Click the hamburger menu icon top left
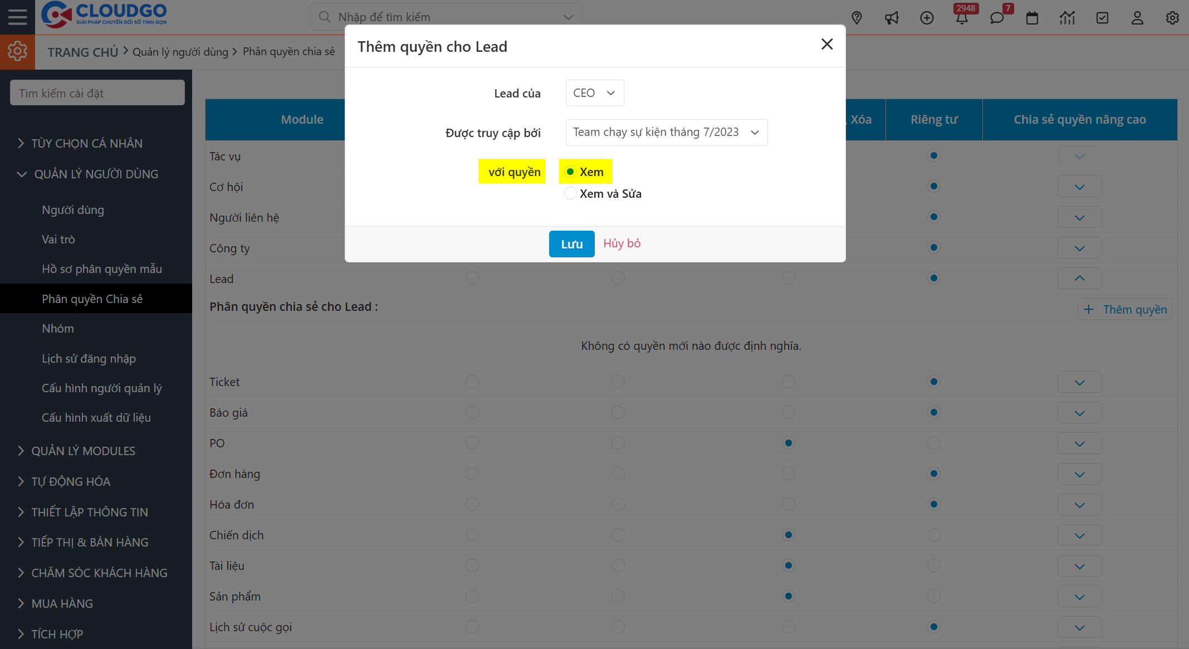Image resolution: width=1189 pixels, height=649 pixels. (17, 16)
